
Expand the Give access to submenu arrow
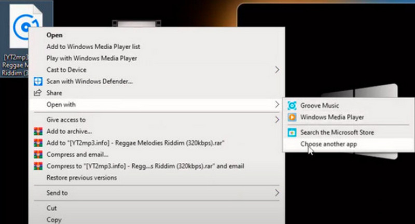277,120
